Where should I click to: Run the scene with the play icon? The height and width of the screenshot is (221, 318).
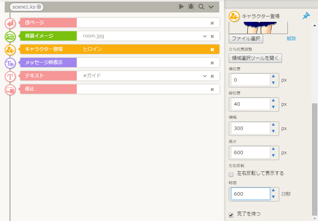point(181,7)
